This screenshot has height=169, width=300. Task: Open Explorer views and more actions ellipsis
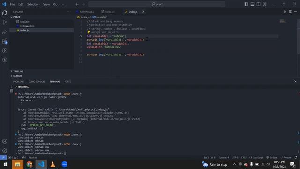[x=69, y=12]
